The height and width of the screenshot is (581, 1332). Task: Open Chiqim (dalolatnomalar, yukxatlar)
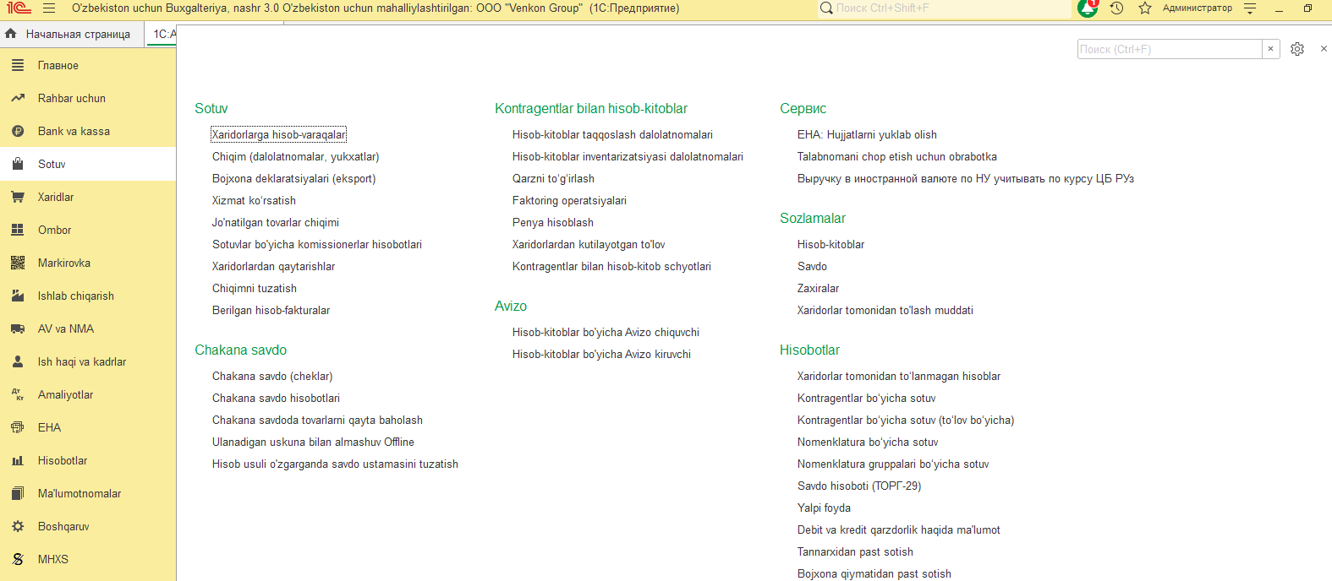coord(295,156)
